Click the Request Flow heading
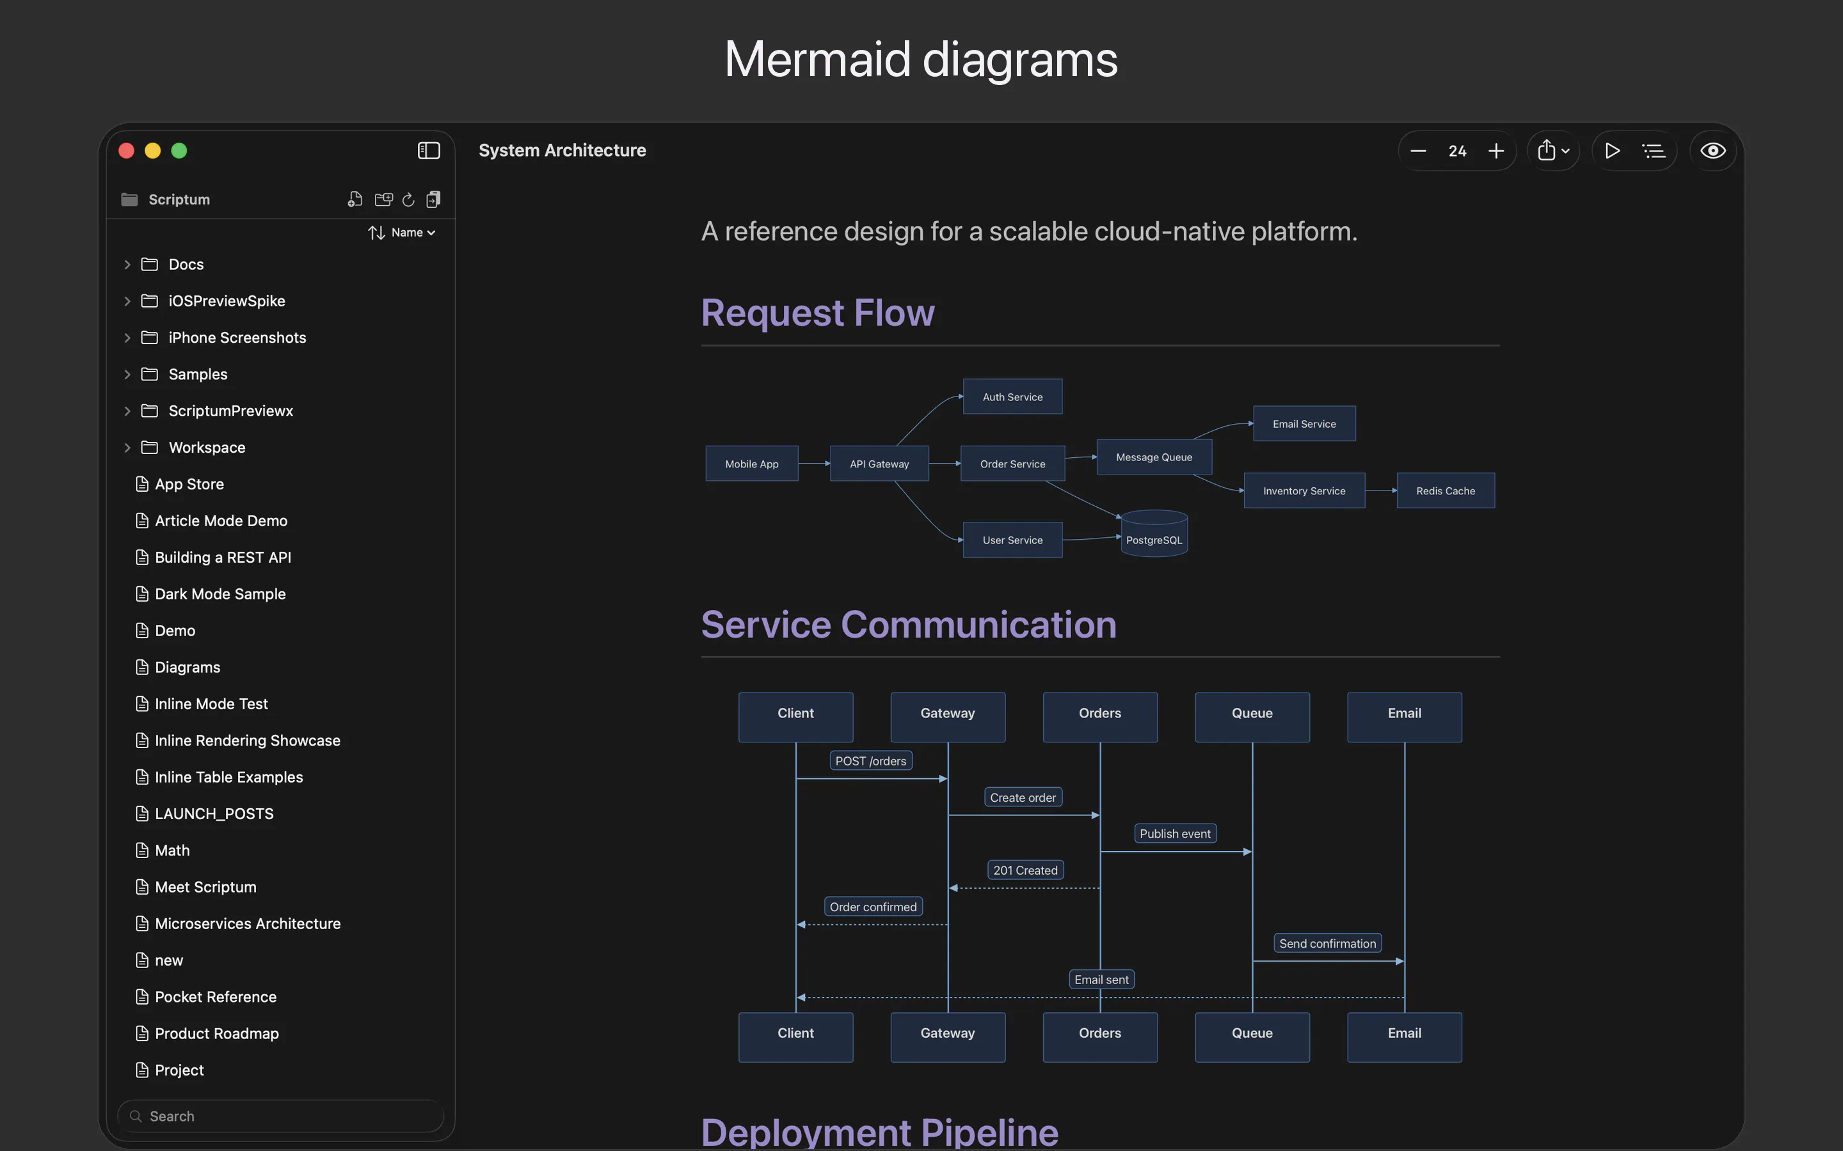 [817, 313]
